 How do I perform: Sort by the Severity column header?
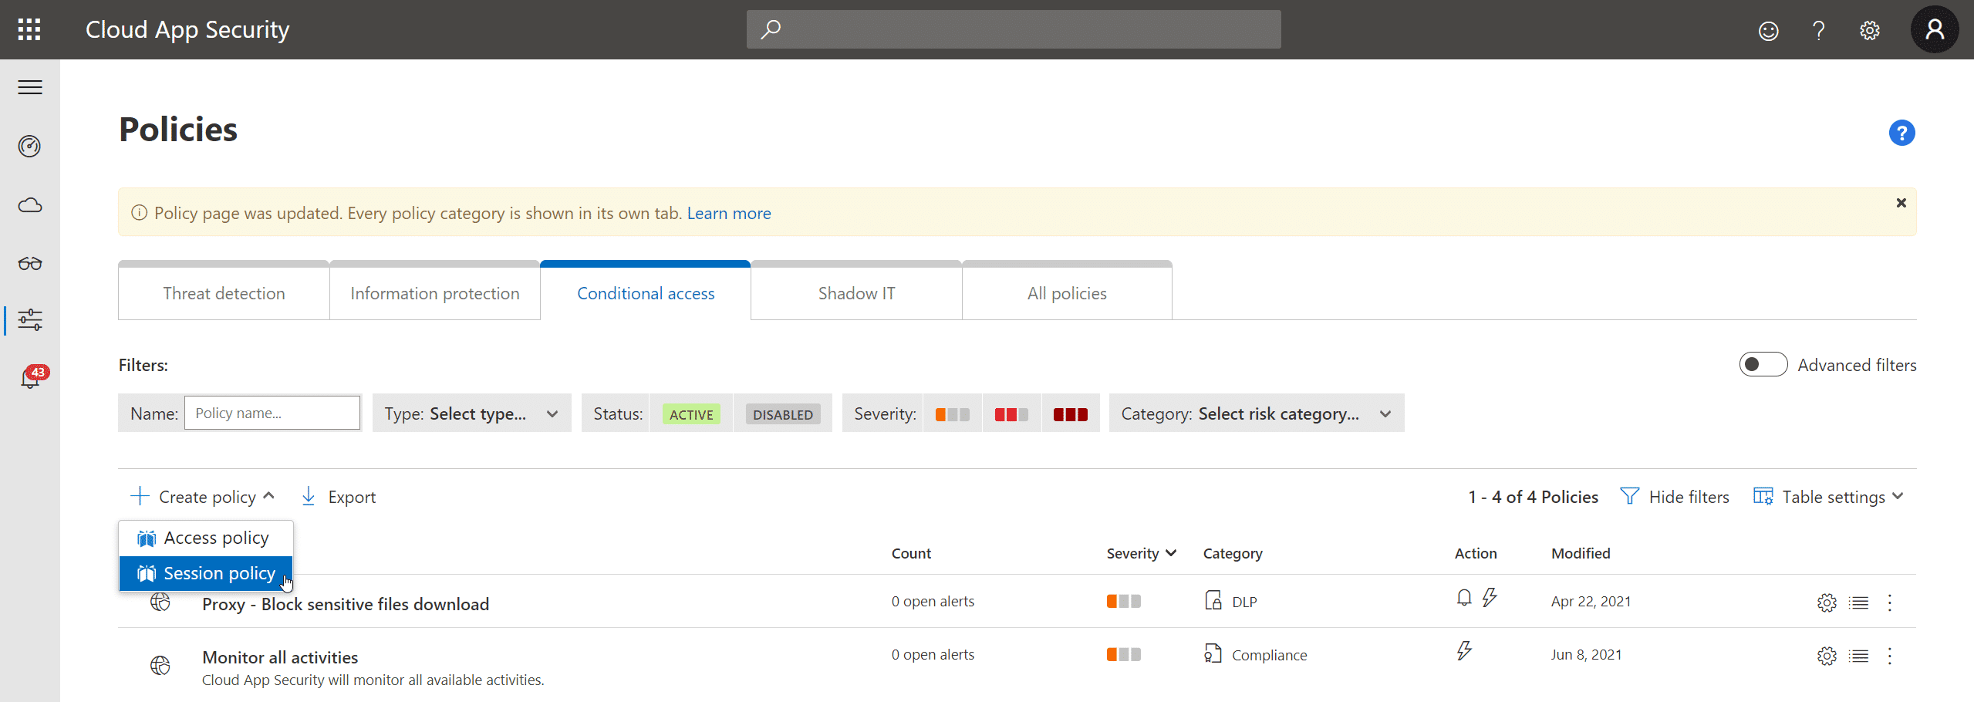tap(1141, 553)
